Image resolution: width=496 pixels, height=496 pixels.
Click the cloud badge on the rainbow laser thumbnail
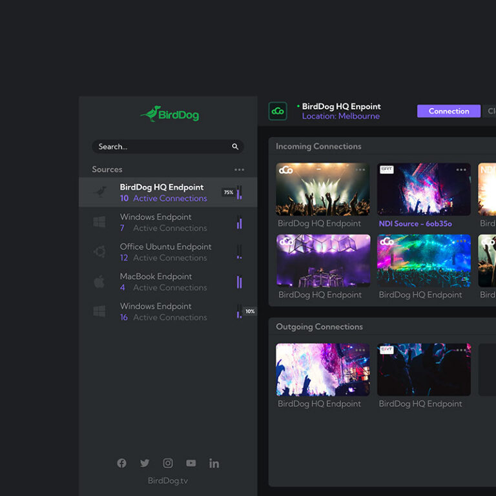[x=387, y=242]
